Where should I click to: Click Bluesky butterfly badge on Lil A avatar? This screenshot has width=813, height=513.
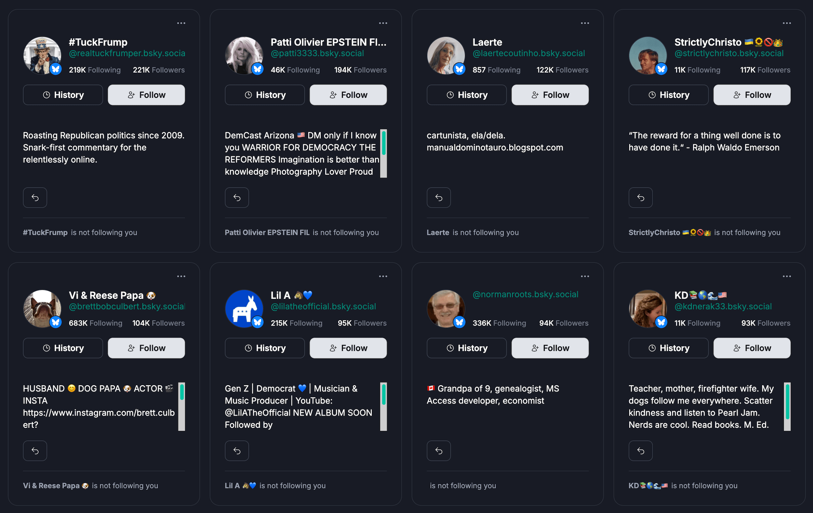258,322
